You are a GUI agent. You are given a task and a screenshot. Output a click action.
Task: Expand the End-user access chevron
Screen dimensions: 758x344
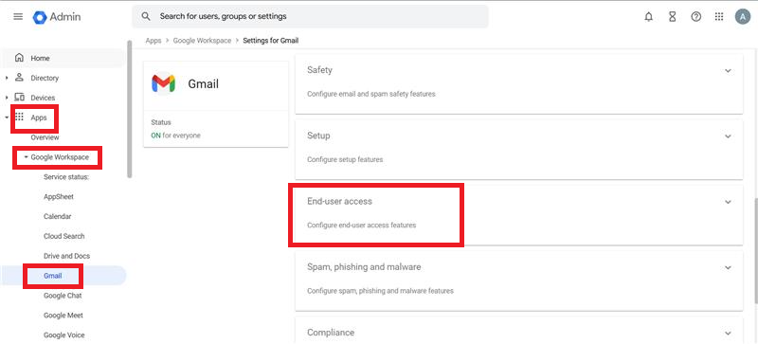tap(728, 202)
